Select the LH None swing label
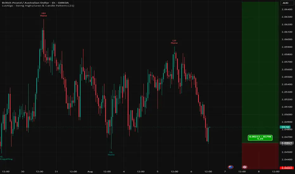The image size is (295, 174). [174, 42]
